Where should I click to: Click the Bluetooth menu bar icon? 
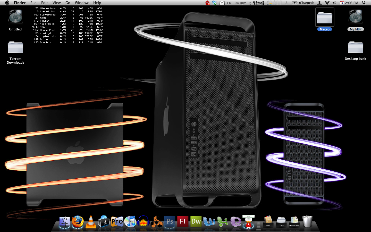286,3
